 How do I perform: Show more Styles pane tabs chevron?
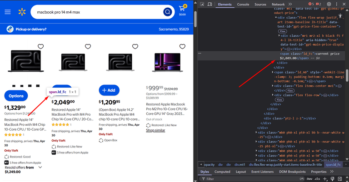(332, 172)
